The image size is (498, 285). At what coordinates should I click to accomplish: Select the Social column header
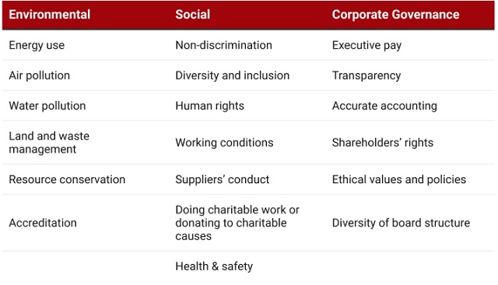(193, 15)
